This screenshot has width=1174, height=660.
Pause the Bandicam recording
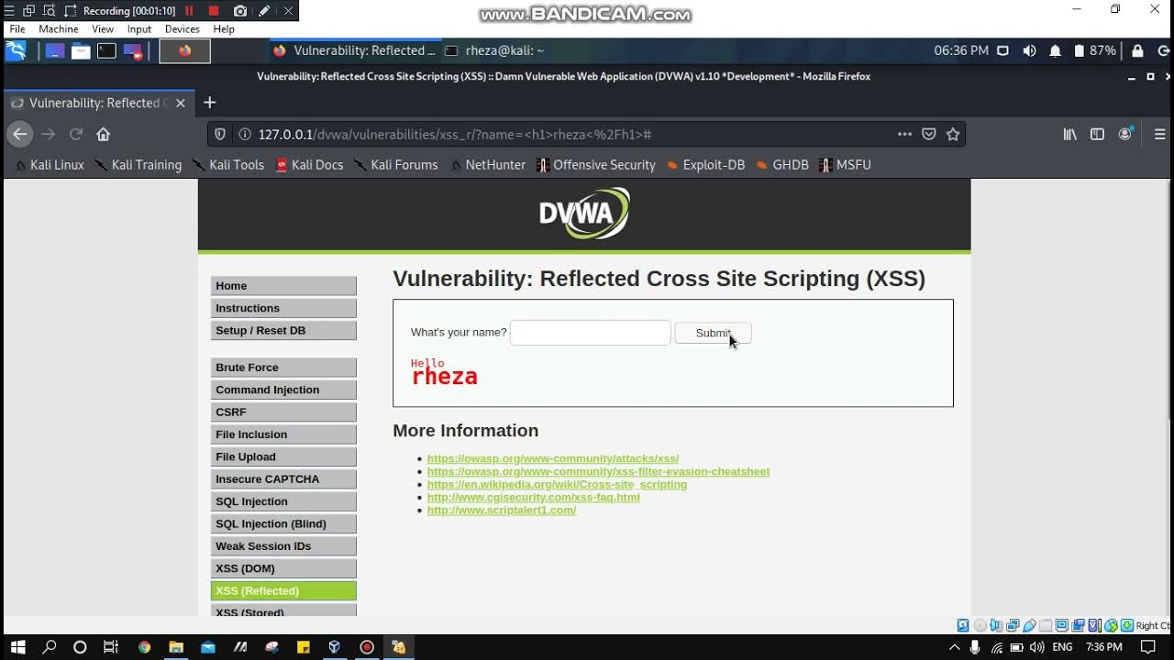(x=190, y=11)
